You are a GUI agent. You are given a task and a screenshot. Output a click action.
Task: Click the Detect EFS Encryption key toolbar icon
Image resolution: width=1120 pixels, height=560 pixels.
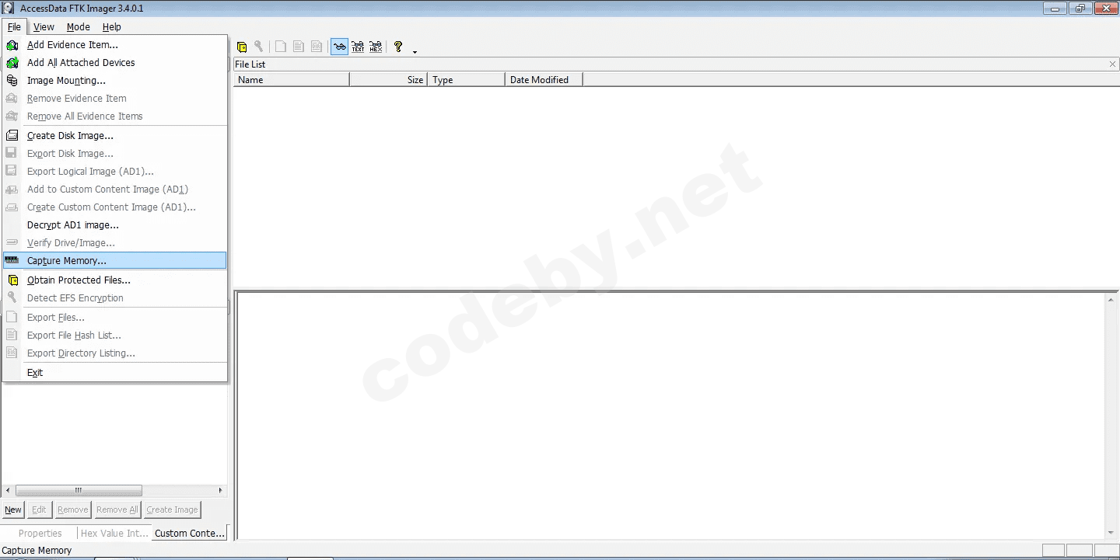[259, 47]
